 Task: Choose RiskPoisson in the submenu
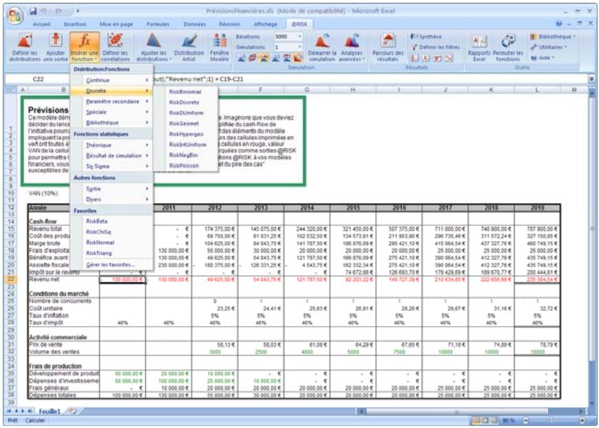[184, 165]
